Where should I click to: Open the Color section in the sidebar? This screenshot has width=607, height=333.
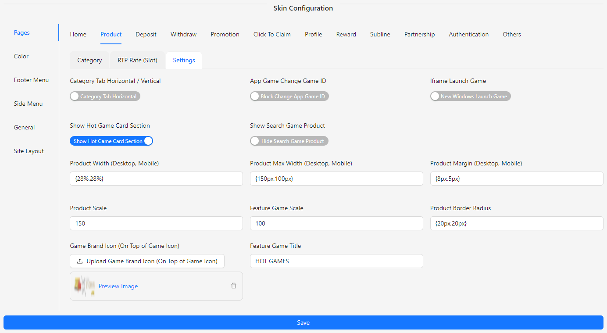(21, 56)
